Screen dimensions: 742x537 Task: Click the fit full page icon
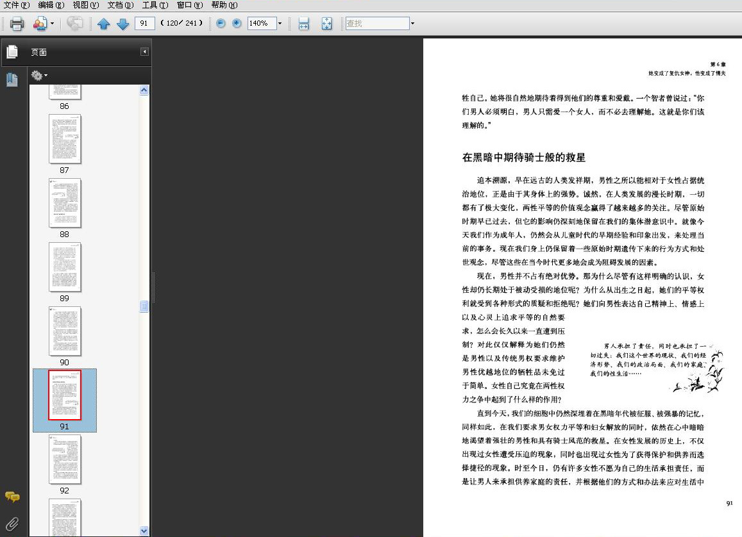click(327, 24)
